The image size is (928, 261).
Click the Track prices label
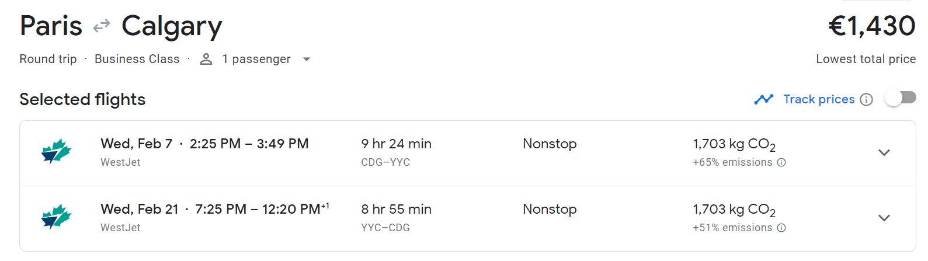tap(819, 99)
